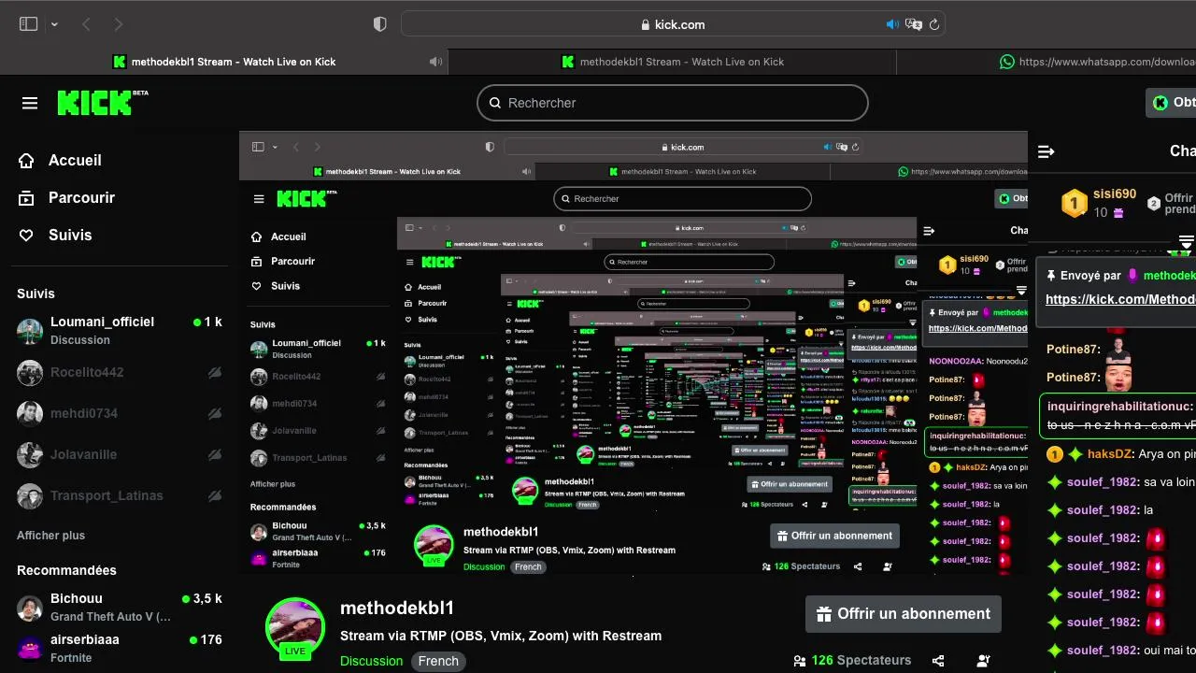The image size is (1196, 673).
Task: Click the 126 Spectateurs viewer count
Action: (x=852, y=661)
